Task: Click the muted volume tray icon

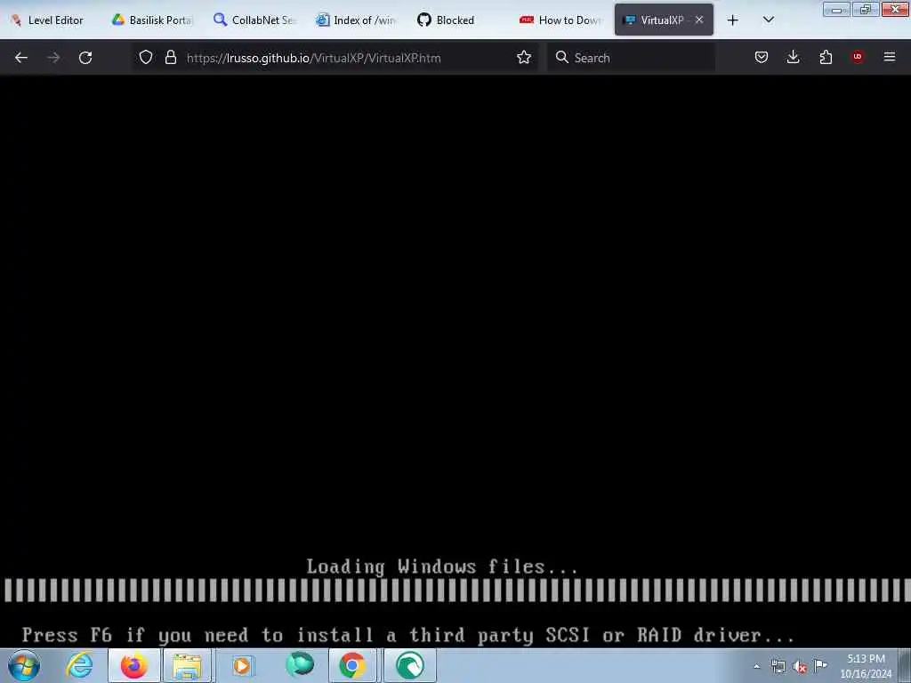Action: [800, 666]
